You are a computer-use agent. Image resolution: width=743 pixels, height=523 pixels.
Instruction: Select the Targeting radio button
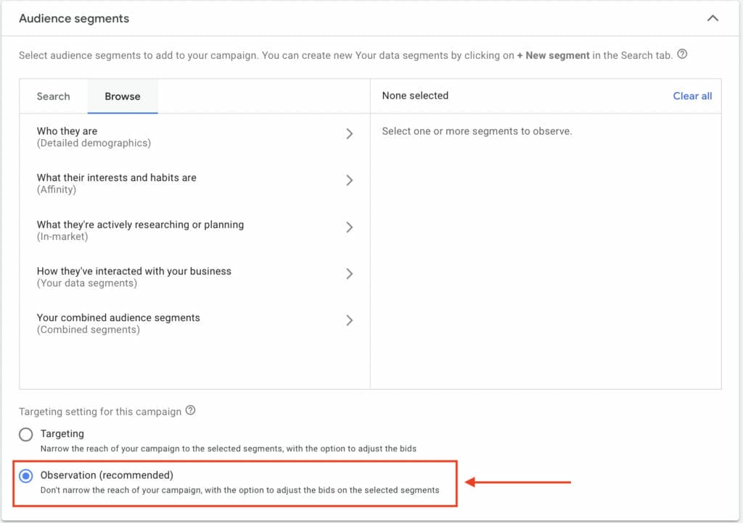click(x=26, y=435)
